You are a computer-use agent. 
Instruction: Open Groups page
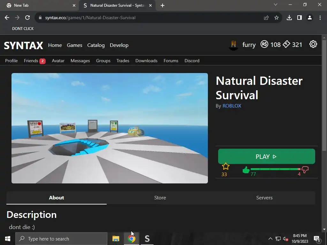tap(103, 61)
